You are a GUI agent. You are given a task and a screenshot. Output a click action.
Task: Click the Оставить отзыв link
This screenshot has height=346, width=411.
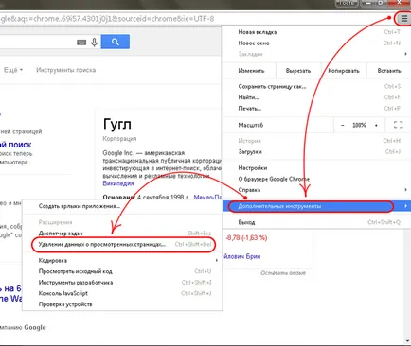point(283,273)
